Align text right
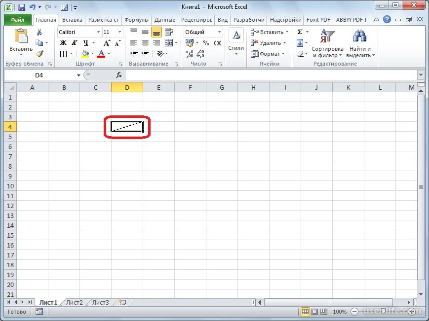429x321 pixels. coord(156,42)
